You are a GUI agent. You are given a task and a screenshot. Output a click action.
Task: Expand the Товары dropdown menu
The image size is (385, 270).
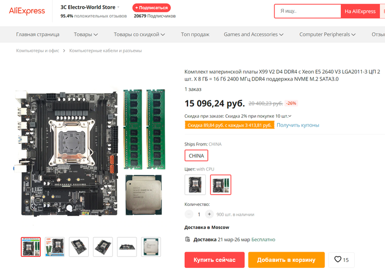click(86, 34)
